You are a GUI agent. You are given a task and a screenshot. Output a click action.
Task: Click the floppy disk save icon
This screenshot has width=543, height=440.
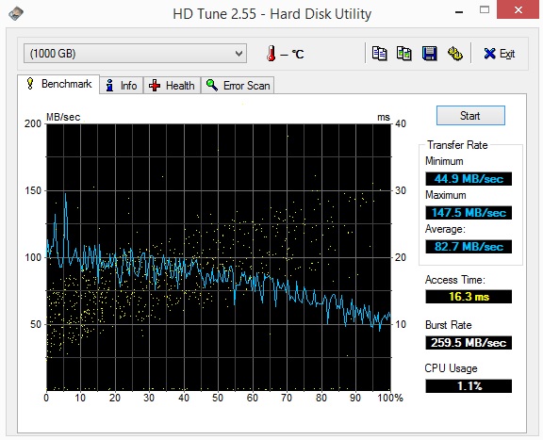tap(430, 54)
